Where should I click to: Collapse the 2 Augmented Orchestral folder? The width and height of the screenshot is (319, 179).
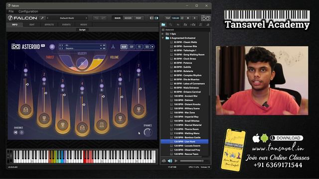(162, 38)
